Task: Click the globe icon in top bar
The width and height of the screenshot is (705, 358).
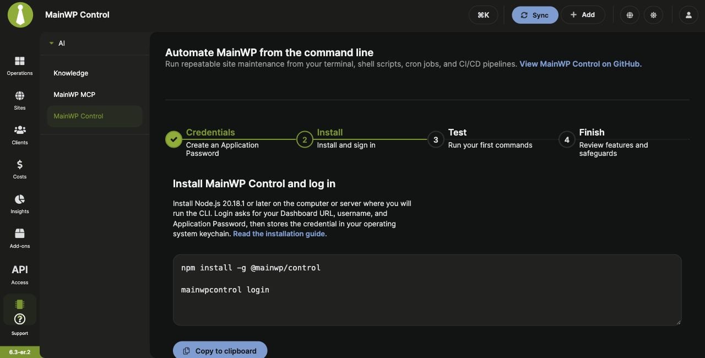Action: tap(630, 15)
